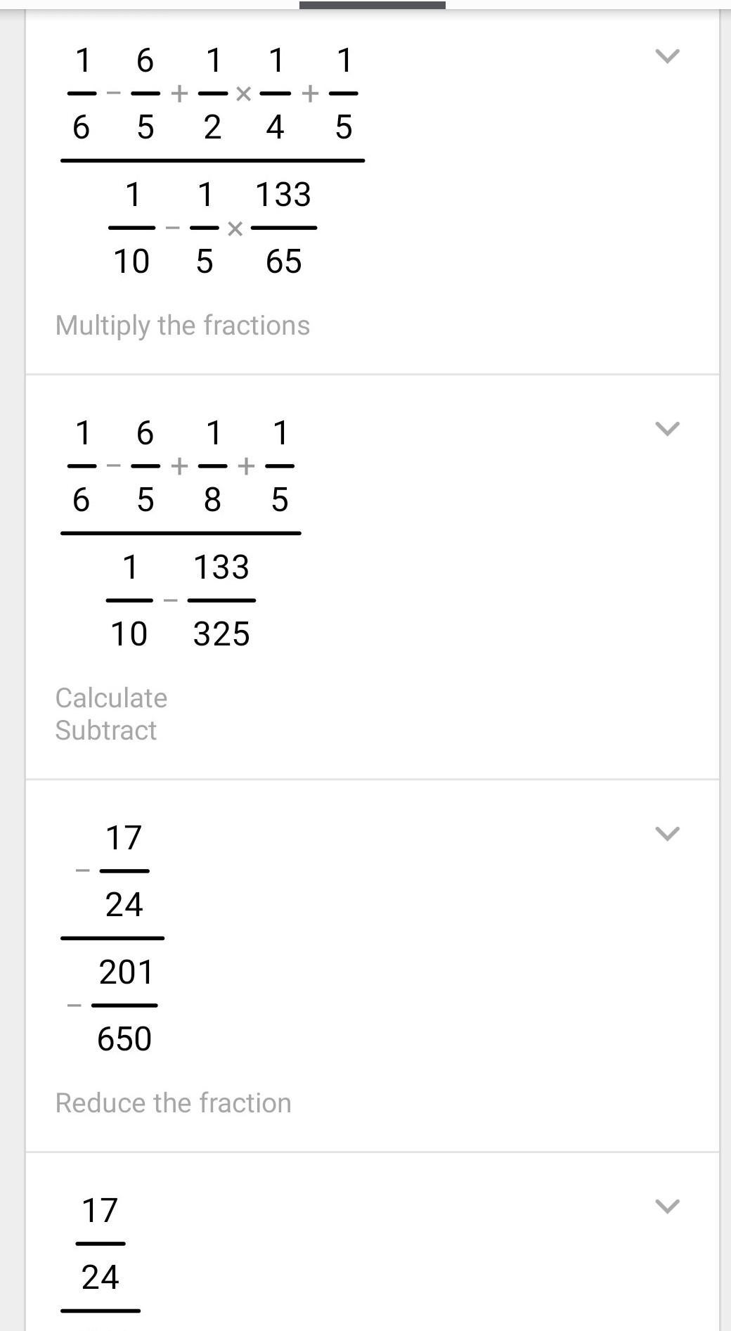731x1331 pixels.
Task: Select the 201/650 fraction in third step
Action: tap(124, 1005)
